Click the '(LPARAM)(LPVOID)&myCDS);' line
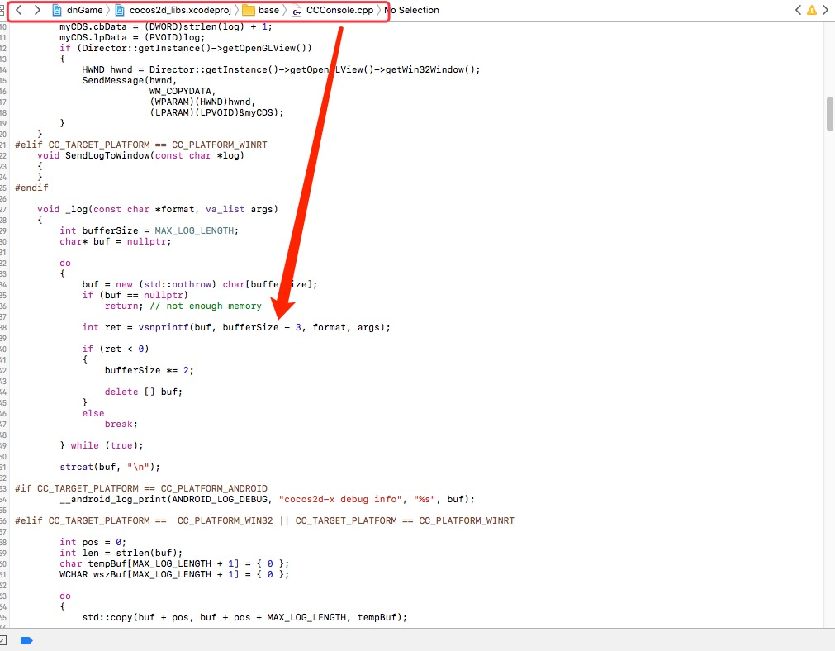835x651 pixels. click(216, 112)
